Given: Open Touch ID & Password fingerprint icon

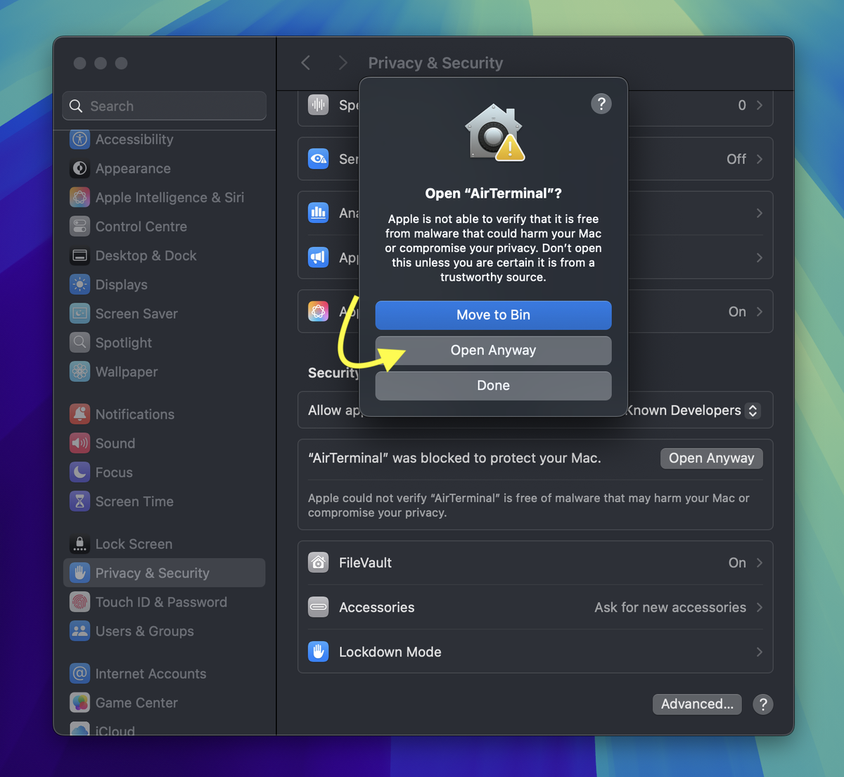Looking at the screenshot, I should (x=79, y=602).
